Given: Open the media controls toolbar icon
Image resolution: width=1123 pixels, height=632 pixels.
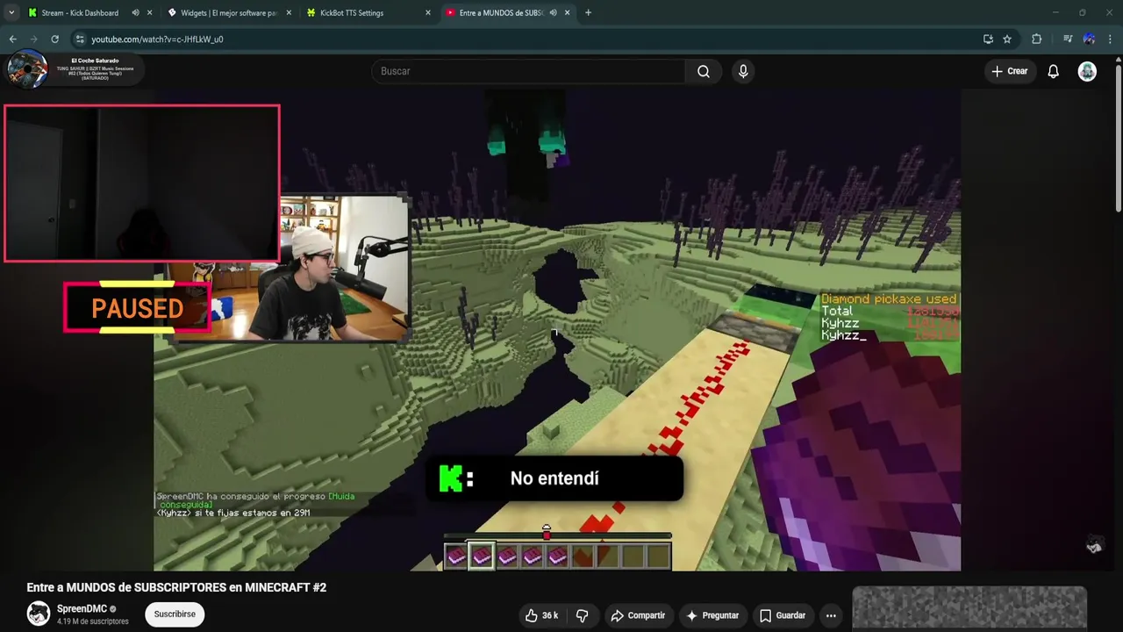Looking at the screenshot, I should (x=1068, y=39).
